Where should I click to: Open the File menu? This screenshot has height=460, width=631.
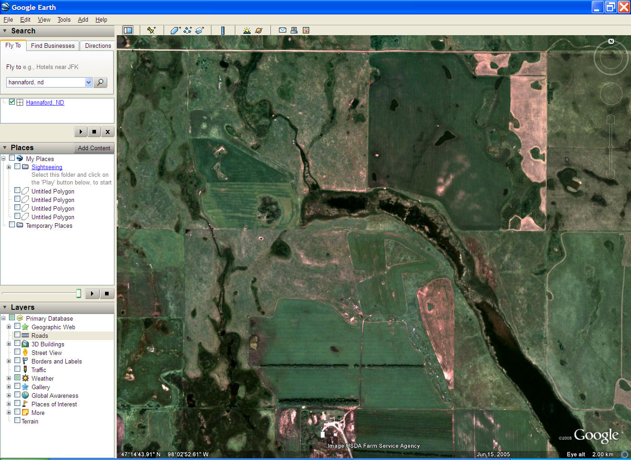pos(8,19)
